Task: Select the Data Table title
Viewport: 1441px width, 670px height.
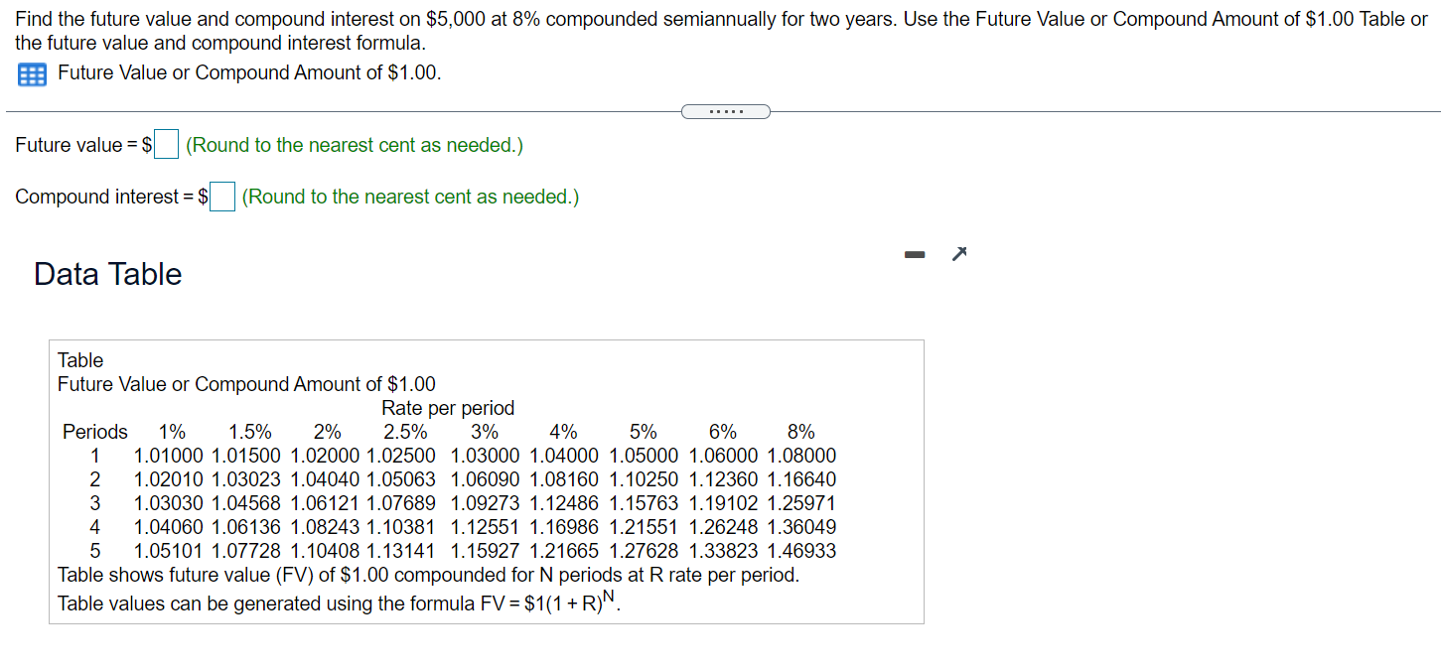Action: 107,274
